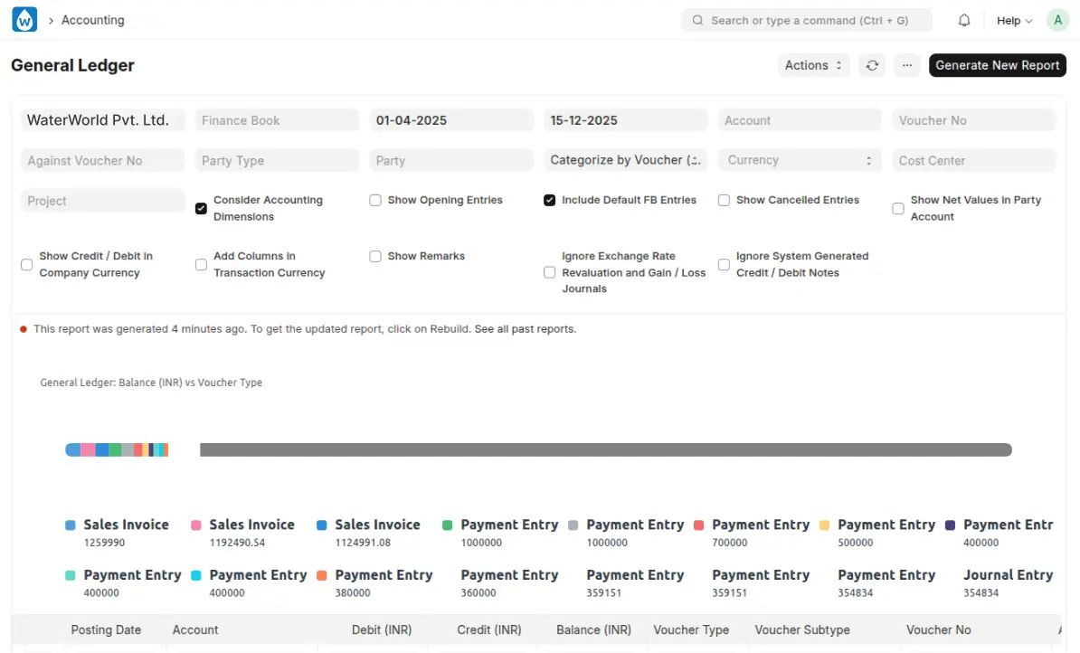Go to Accounting breadcrumb
1080x653 pixels.
click(x=93, y=20)
